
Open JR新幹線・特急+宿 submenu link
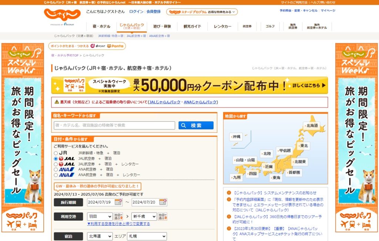[x=110, y=36]
